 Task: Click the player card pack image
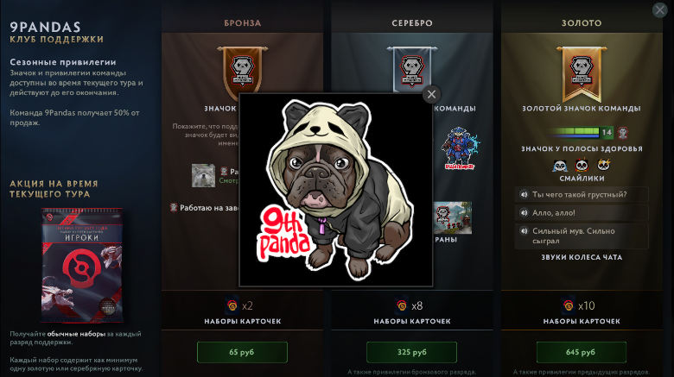[x=82, y=266]
